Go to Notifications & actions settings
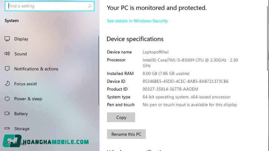This screenshot has height=151, width=269. [36, 69]
